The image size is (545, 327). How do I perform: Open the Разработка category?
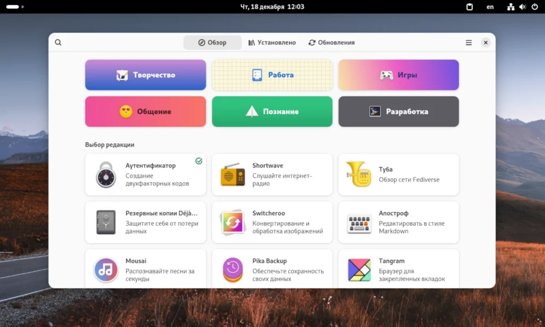coord(399,112)
